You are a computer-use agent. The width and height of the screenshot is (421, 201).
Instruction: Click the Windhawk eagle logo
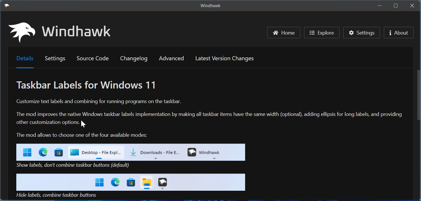[22, 31]
